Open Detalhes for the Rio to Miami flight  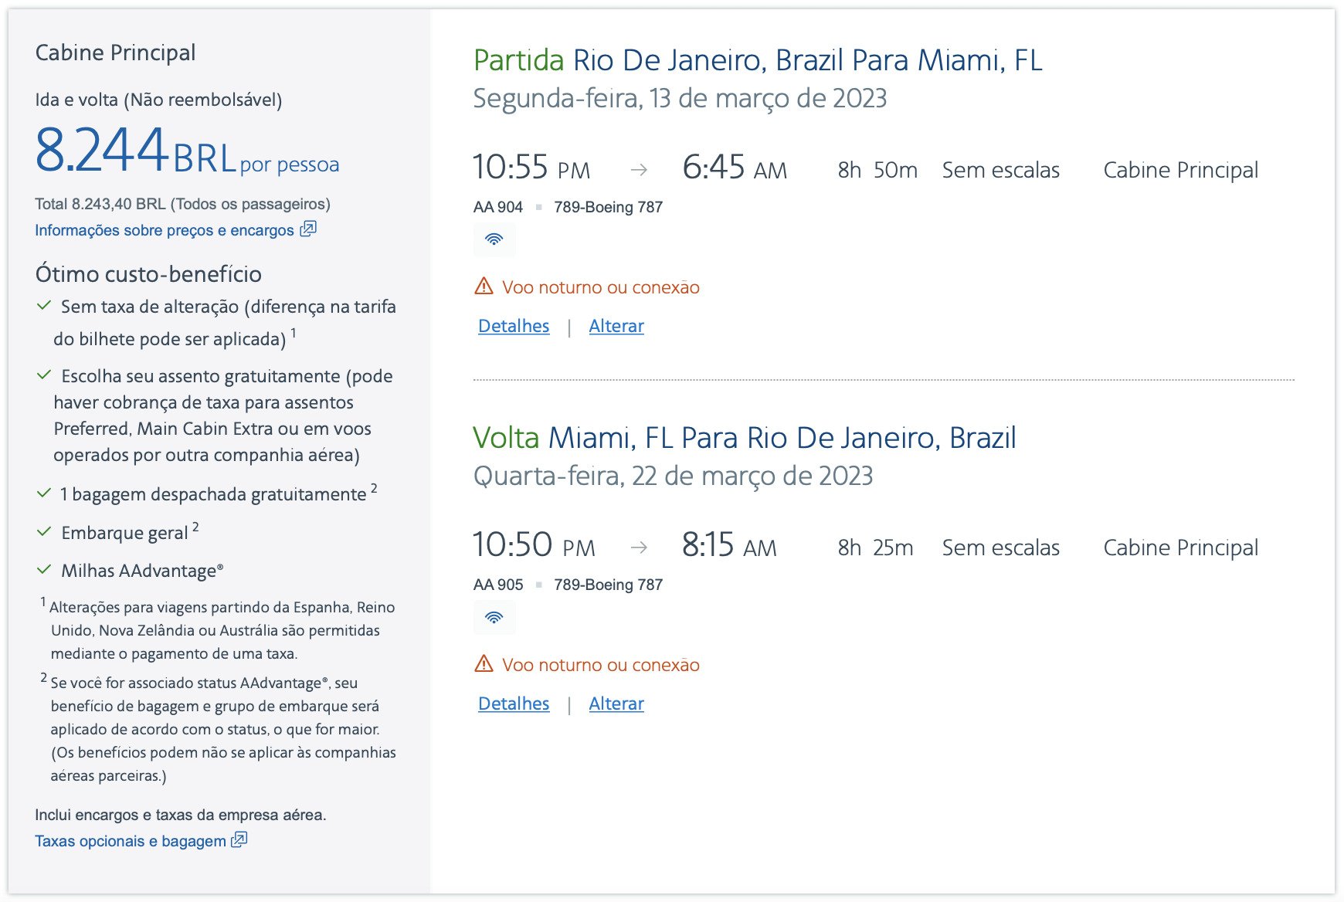(514, 326)
